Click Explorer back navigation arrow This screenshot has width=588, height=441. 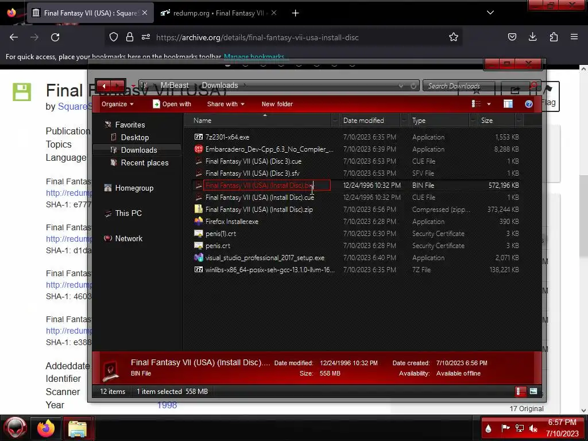tap(104, 86)
